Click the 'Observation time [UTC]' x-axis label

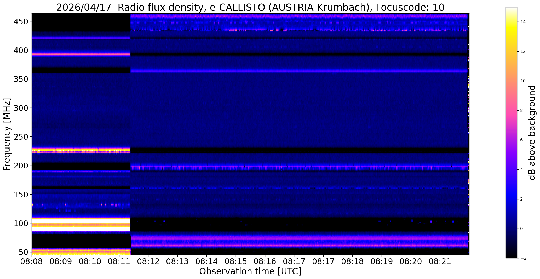pos(250,271)
